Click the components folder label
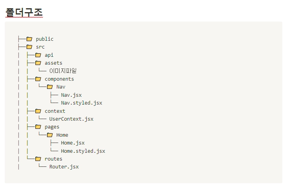The width and height of the screenshot is (289, 188). tap(59, 79)
